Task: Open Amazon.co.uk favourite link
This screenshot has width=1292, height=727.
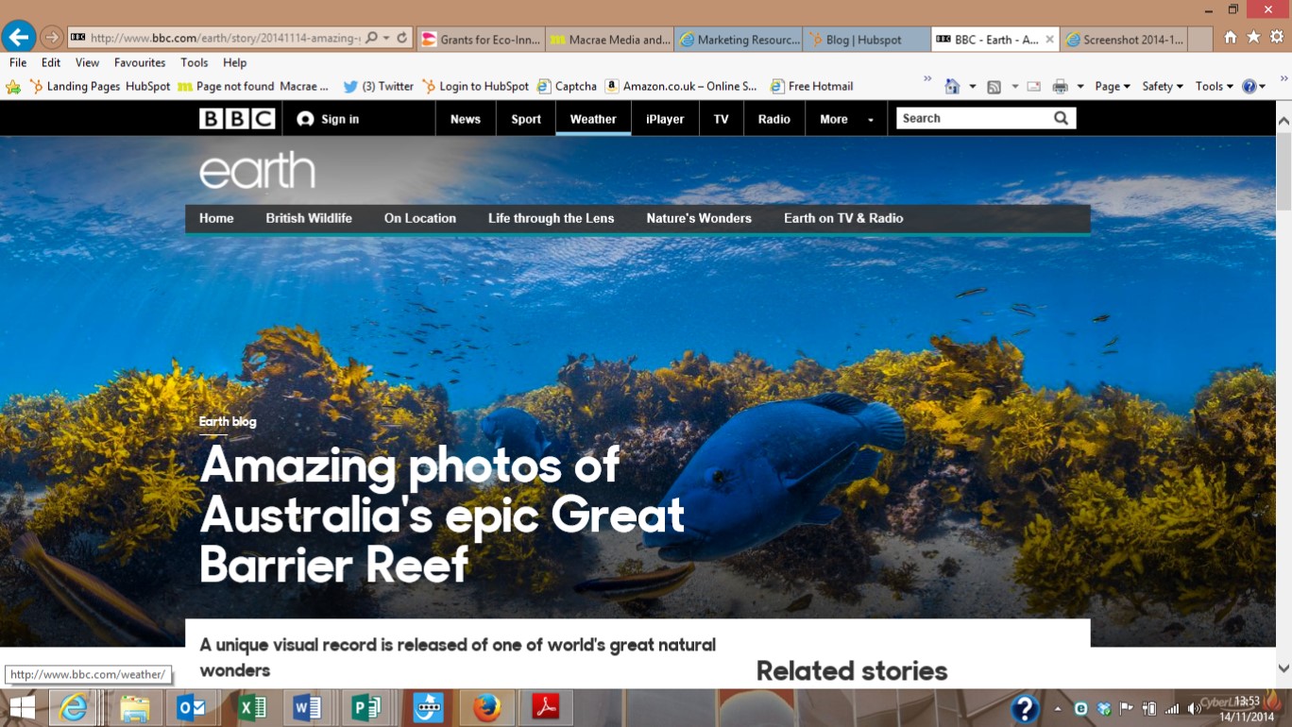Action: [681, 86]
